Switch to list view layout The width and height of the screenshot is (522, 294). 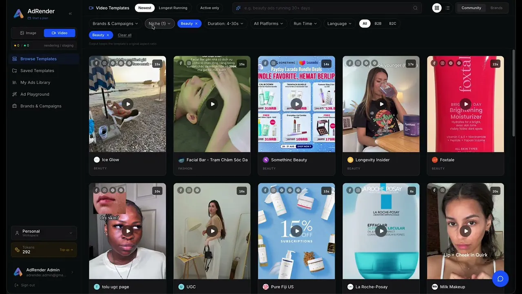[447, 8]
